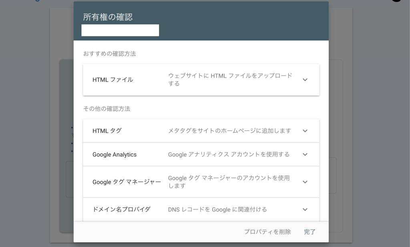Select the Google タグ マネージャー method label
Screen dimensions: 410x247
coord(127,182)
